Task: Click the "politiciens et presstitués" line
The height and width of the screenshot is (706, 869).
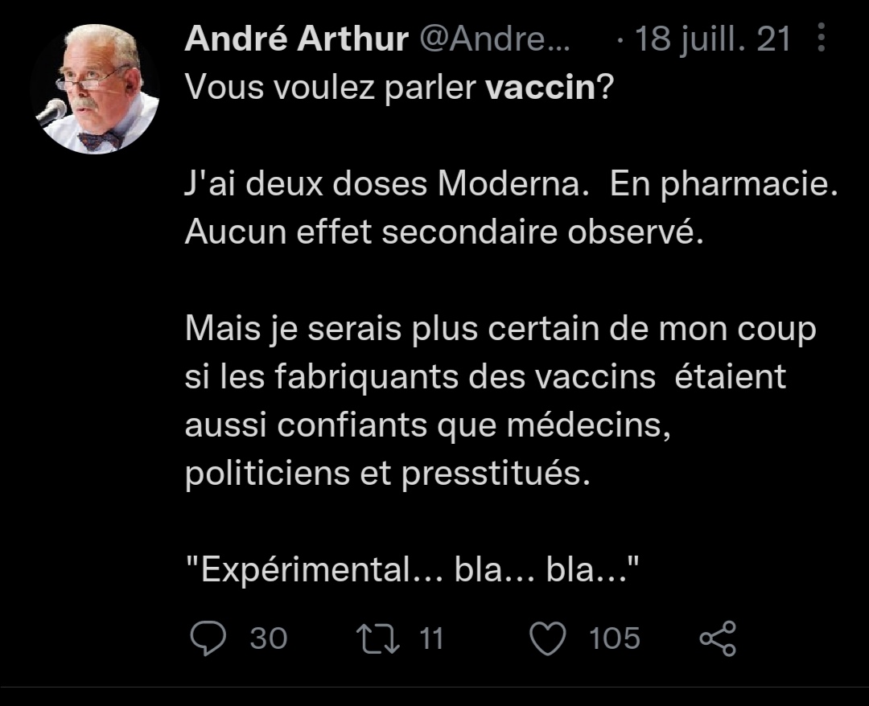Action: (388, 474)
